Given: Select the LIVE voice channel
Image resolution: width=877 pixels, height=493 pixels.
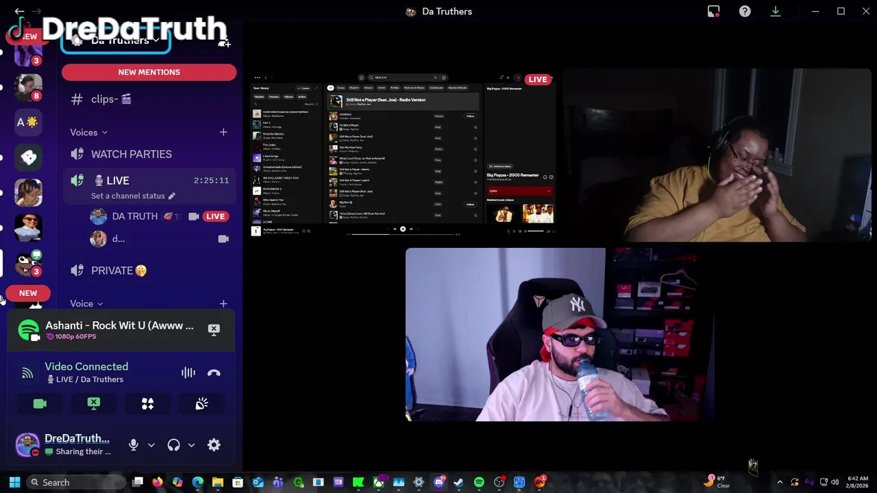Looking at the screenshot, I should click(x=149, y=180).
